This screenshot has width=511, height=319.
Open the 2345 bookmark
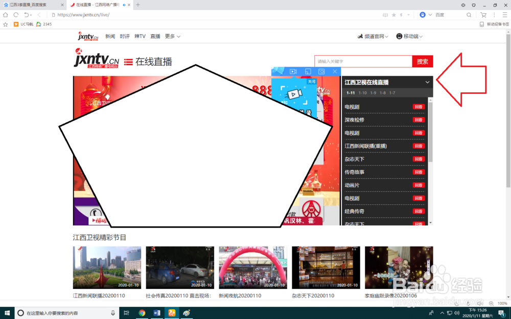pos(44,24)
